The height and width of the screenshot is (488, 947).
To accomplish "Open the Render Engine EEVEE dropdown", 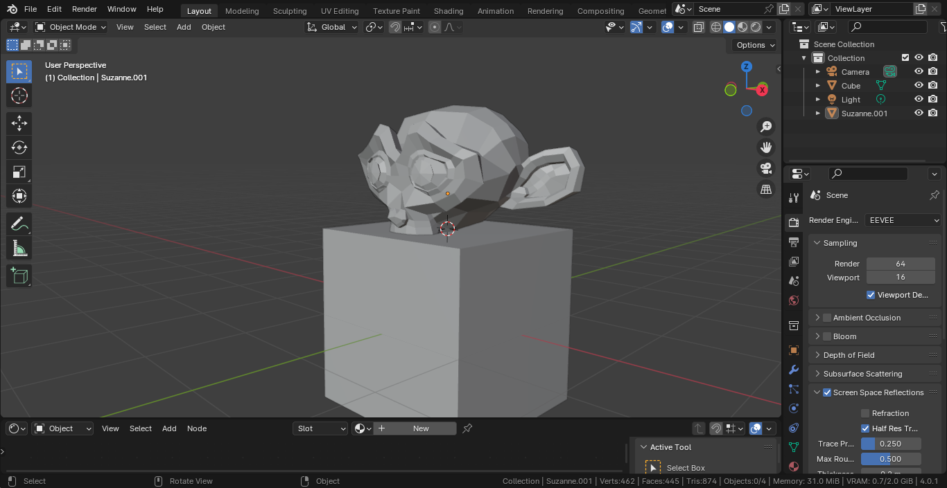I will tap(903, 220).
